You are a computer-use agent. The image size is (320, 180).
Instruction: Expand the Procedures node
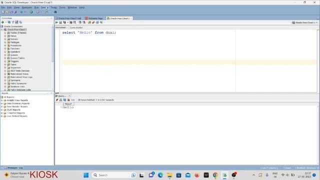coord(5,45)
